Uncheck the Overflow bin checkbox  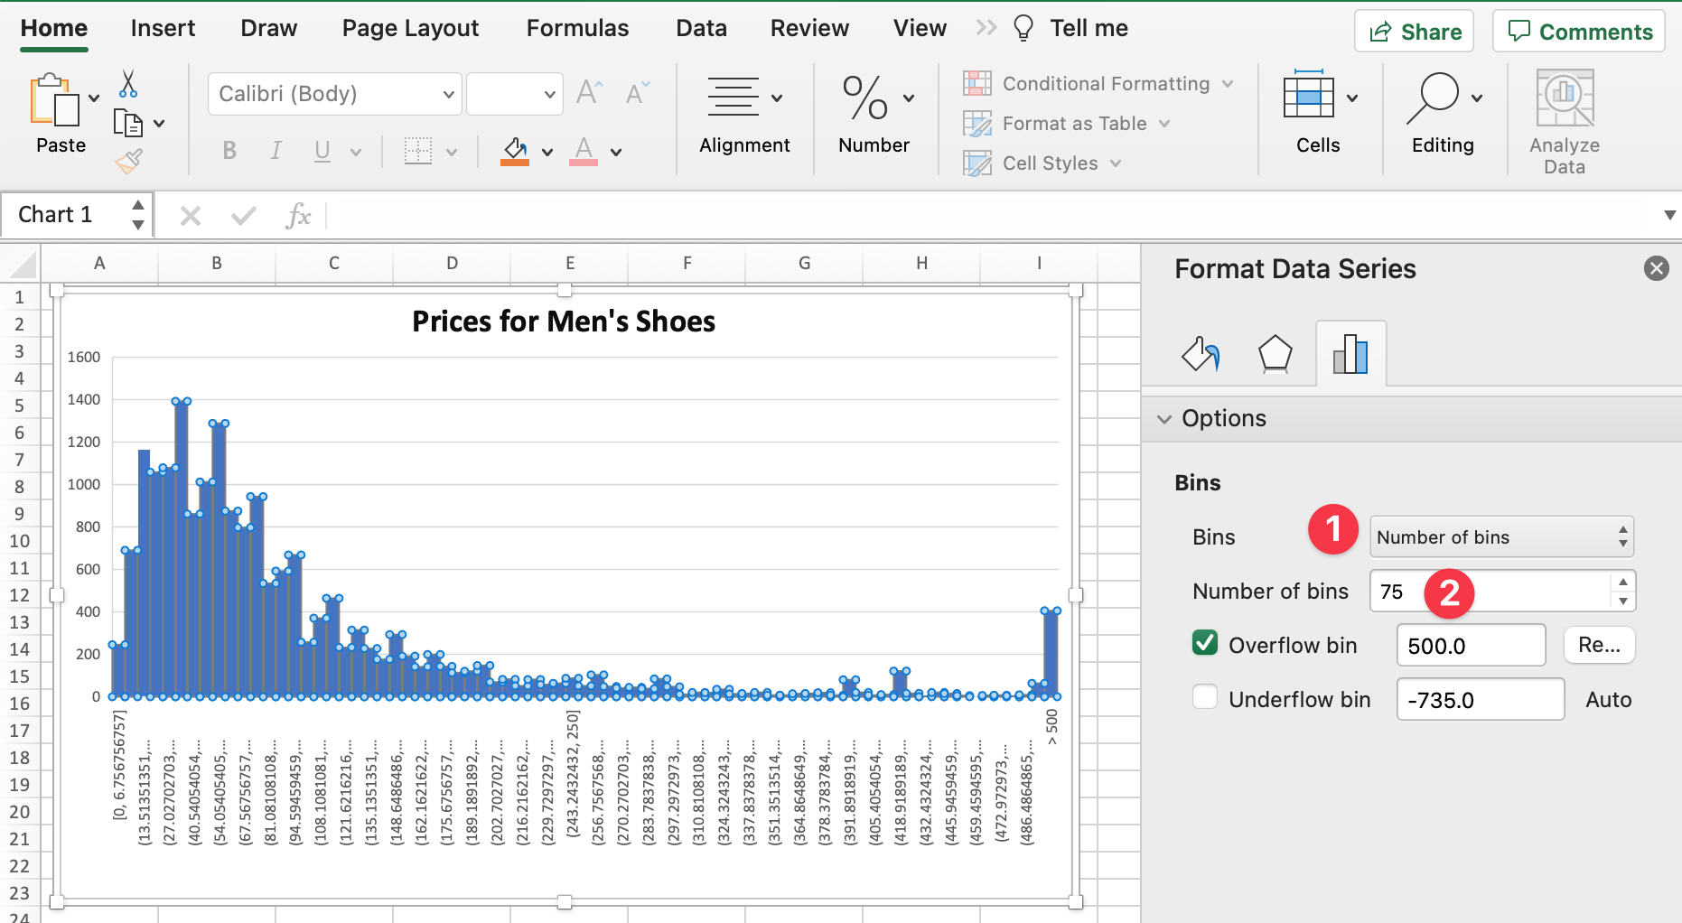(1205, 643)
